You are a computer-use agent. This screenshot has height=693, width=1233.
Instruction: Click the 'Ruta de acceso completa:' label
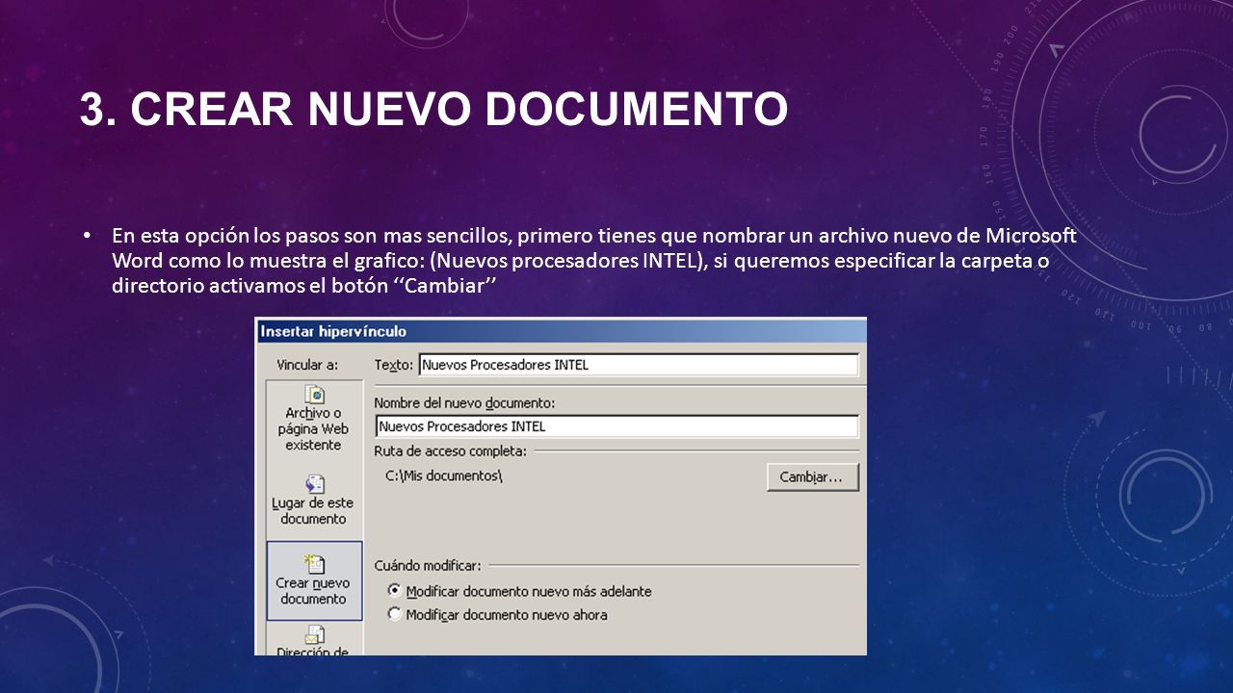tap(450, 450)
